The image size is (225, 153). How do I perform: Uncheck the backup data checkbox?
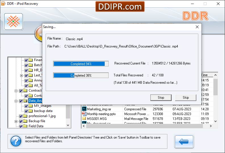[26, 111]
